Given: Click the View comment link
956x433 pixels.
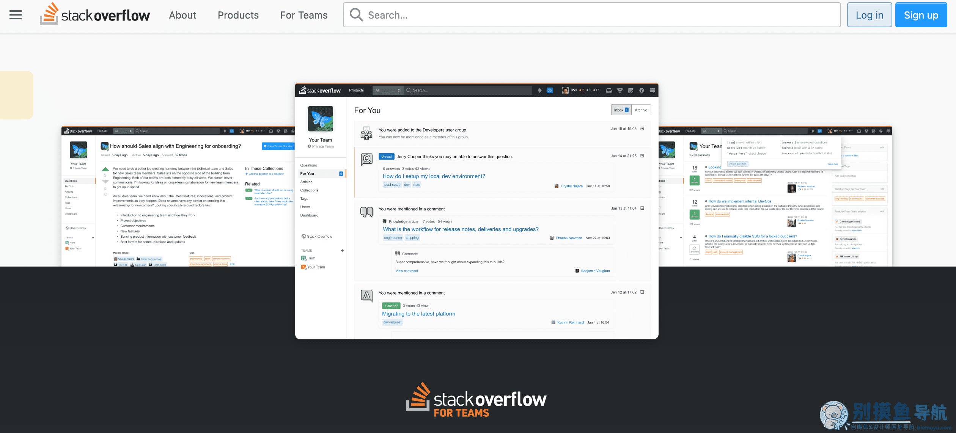Looking at the screenshot, I should [407, 271].
